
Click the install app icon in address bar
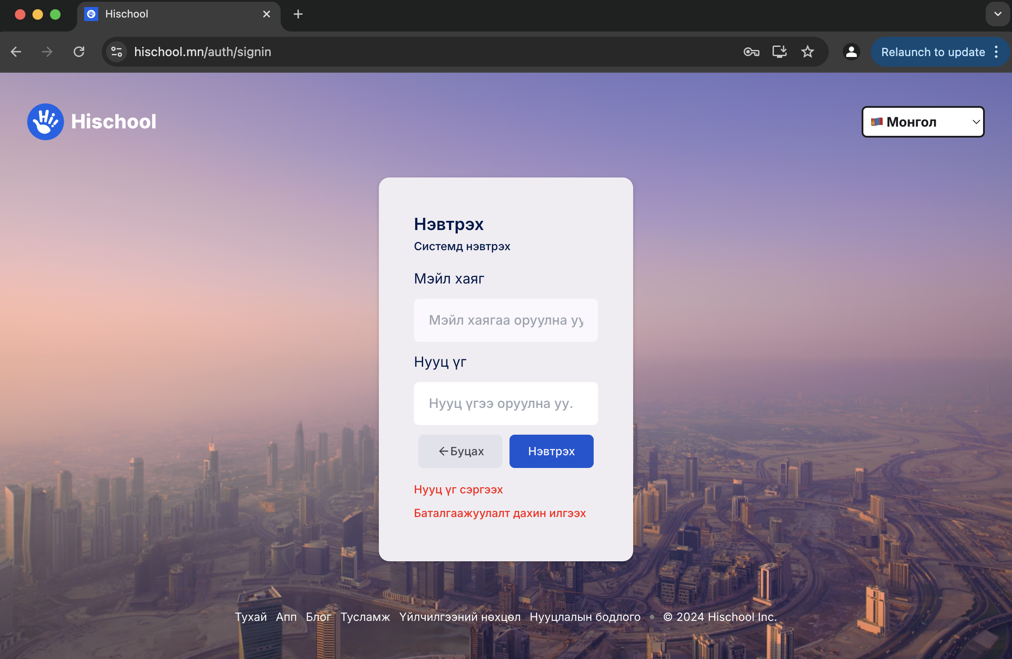(779, 52)
